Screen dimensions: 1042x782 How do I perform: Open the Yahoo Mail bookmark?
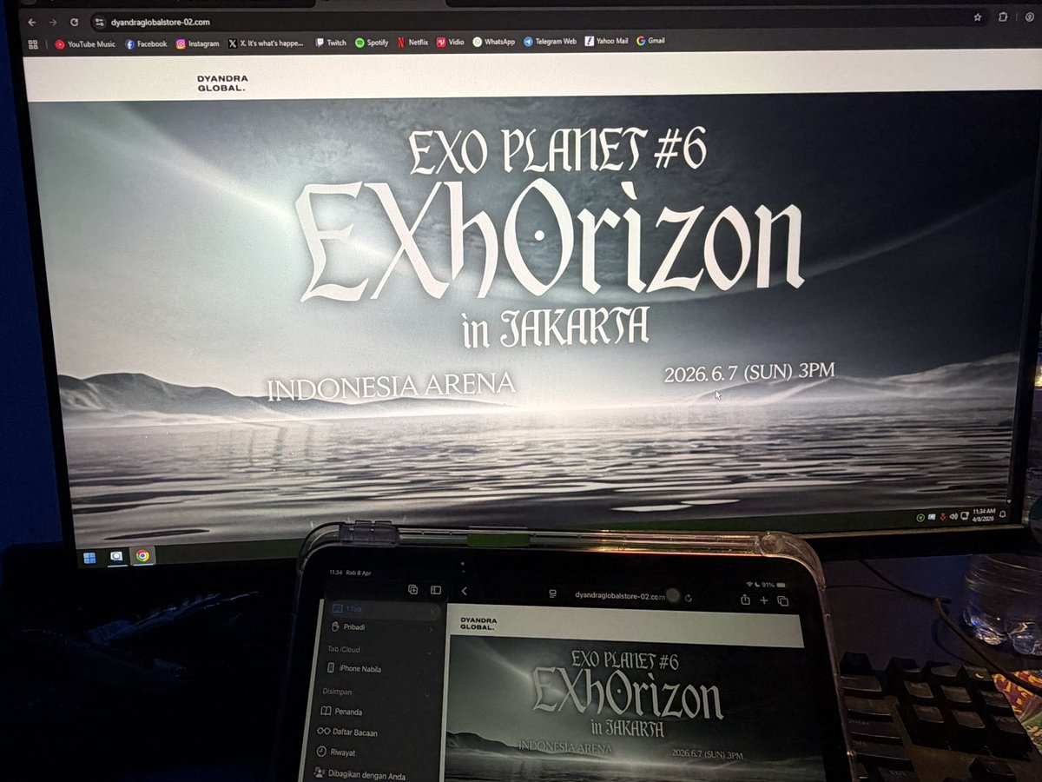[x=607, y=41]
